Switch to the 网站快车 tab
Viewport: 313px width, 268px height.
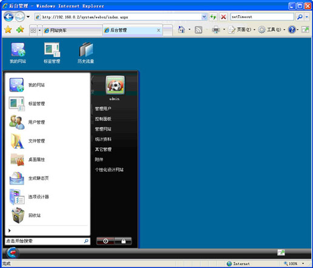[72, 30]
